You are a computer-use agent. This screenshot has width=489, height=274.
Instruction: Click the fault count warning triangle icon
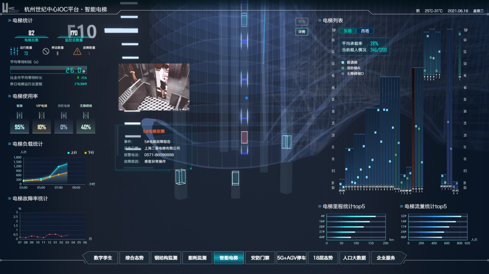click(77, 51)
